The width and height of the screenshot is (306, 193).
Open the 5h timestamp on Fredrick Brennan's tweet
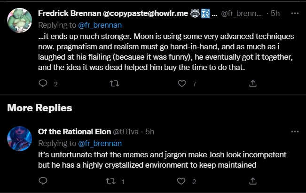pyautogui.click(x=275, y=13)
